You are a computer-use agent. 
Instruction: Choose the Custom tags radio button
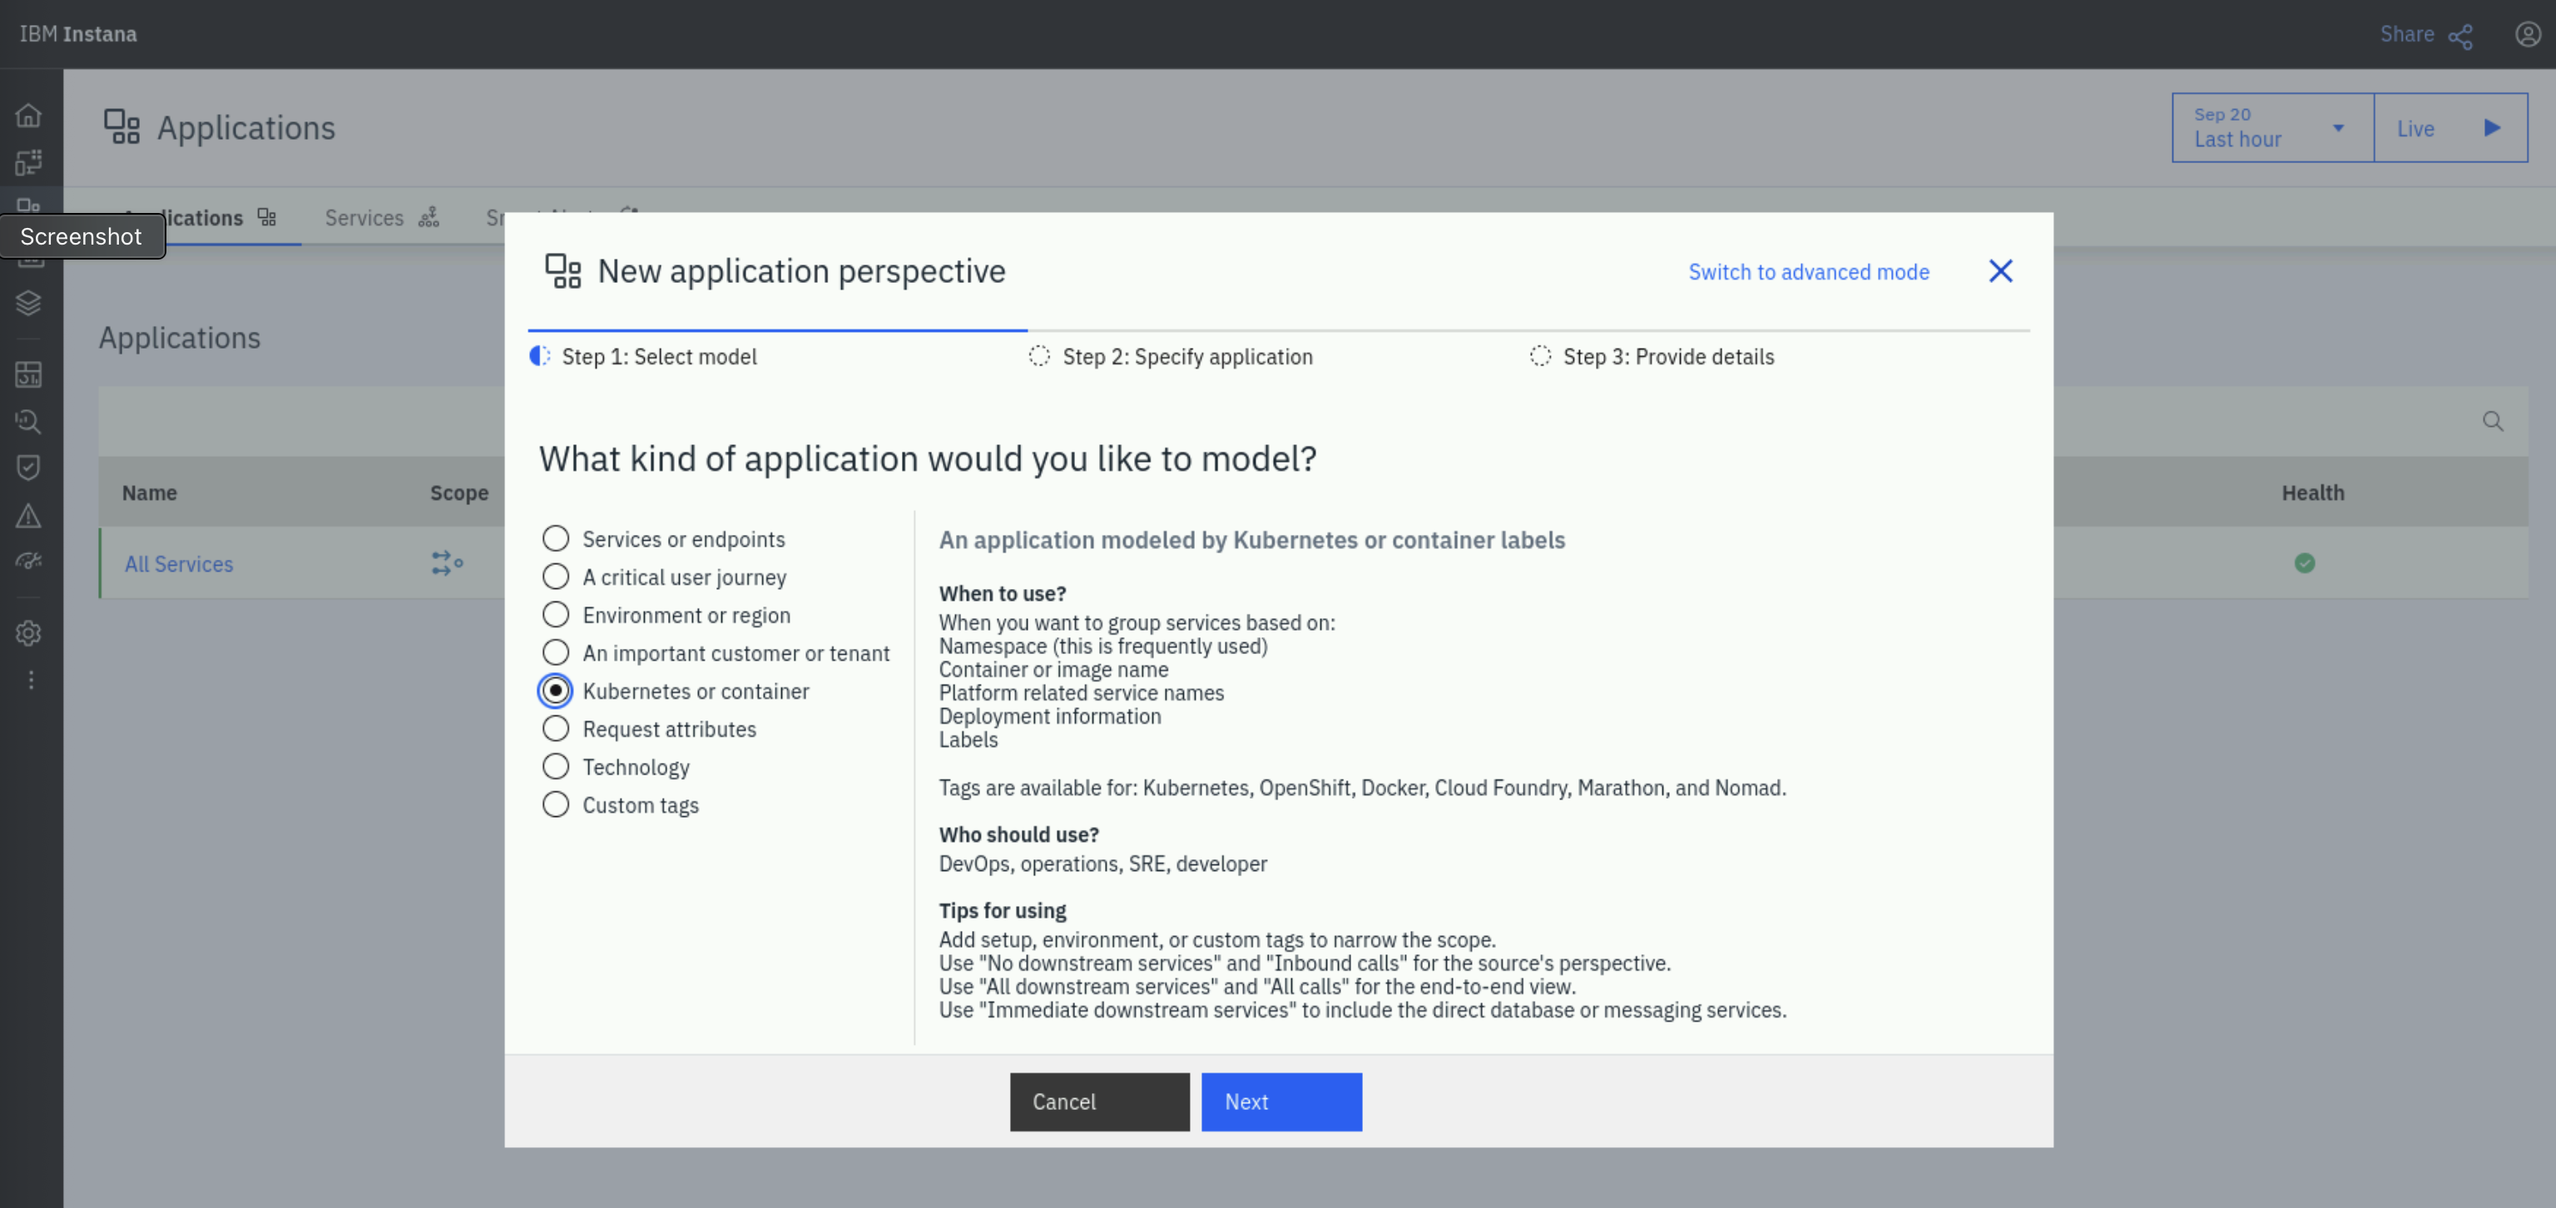(556, 805)
